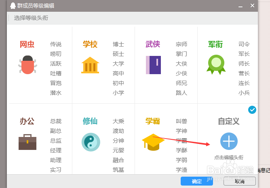The image size is (270, 188).
Task: Click the 小兵 level label
Action: (244, 93)
